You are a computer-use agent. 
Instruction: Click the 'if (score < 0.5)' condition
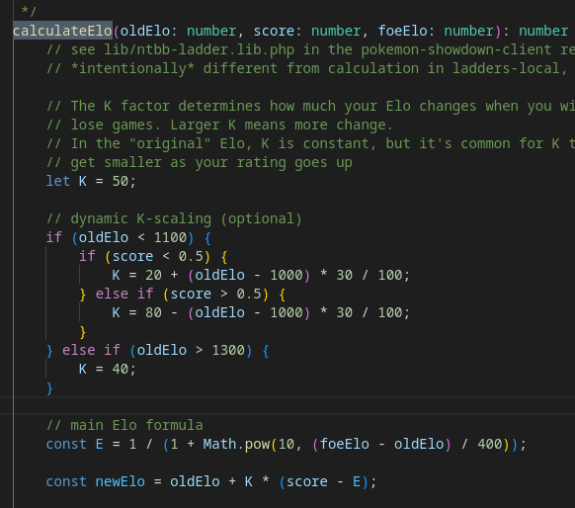point(153,256)
